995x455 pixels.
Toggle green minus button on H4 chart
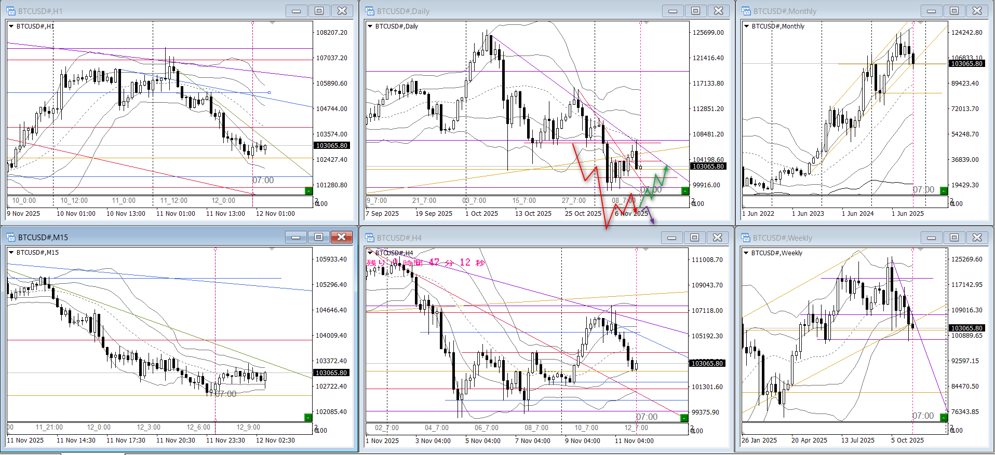684,418
